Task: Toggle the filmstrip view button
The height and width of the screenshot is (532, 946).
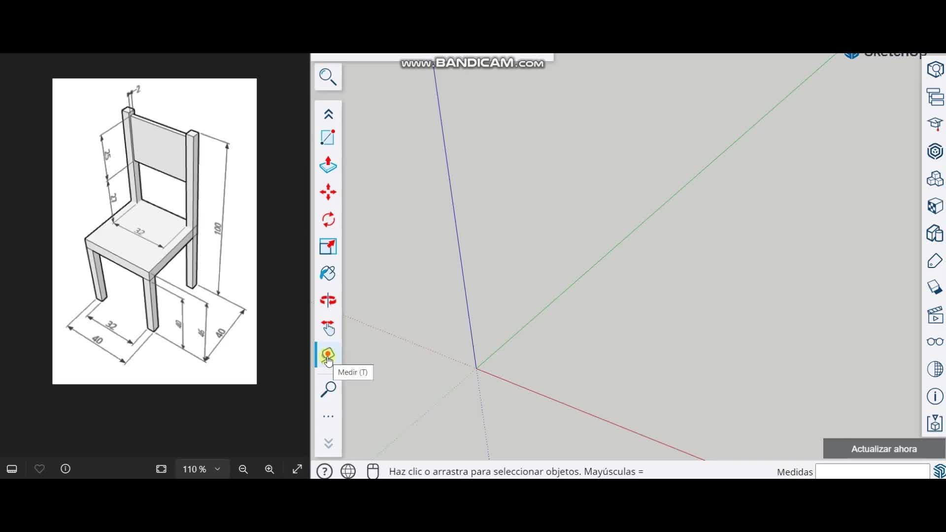Action: [x=12, y=469]
